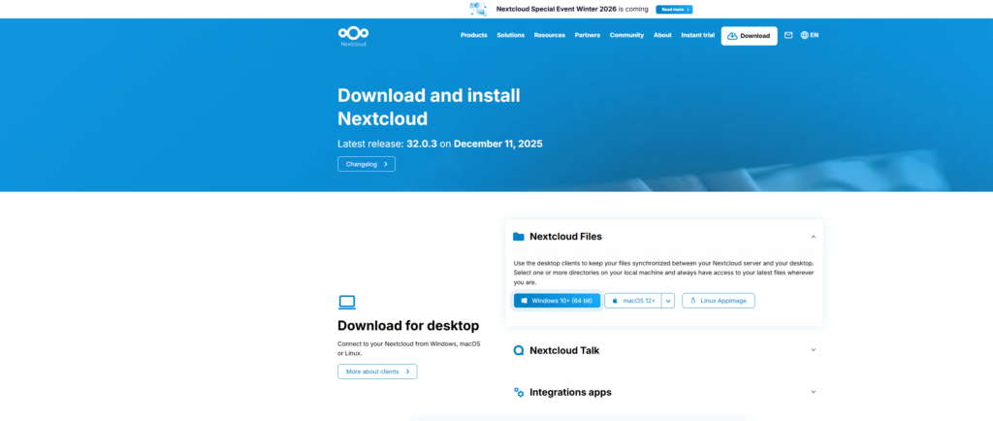Click the Nextcloud Files folder icon

519,237
